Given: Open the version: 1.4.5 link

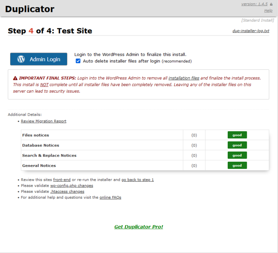Looking at the screenshot, I should (254, 4).
